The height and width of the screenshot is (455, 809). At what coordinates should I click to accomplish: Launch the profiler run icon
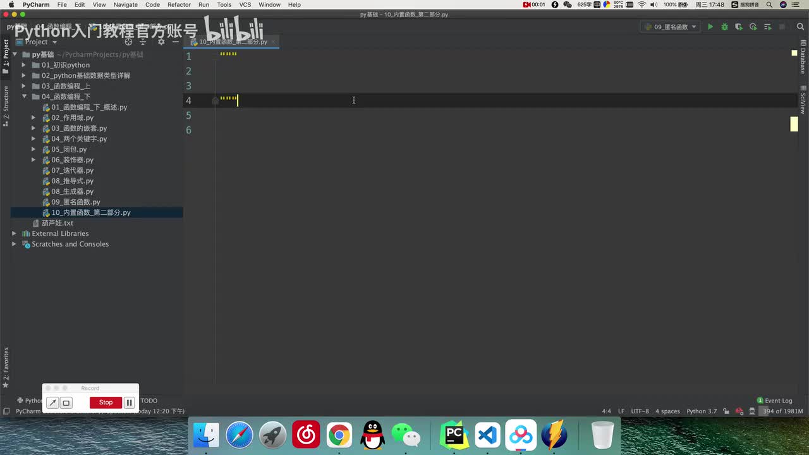pos(753,27)
